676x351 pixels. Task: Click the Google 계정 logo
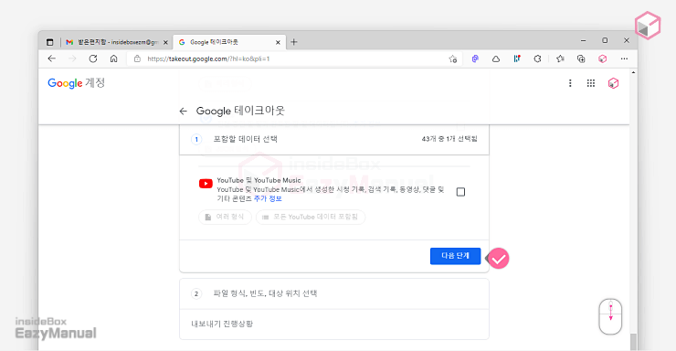[x=77, y=83]
